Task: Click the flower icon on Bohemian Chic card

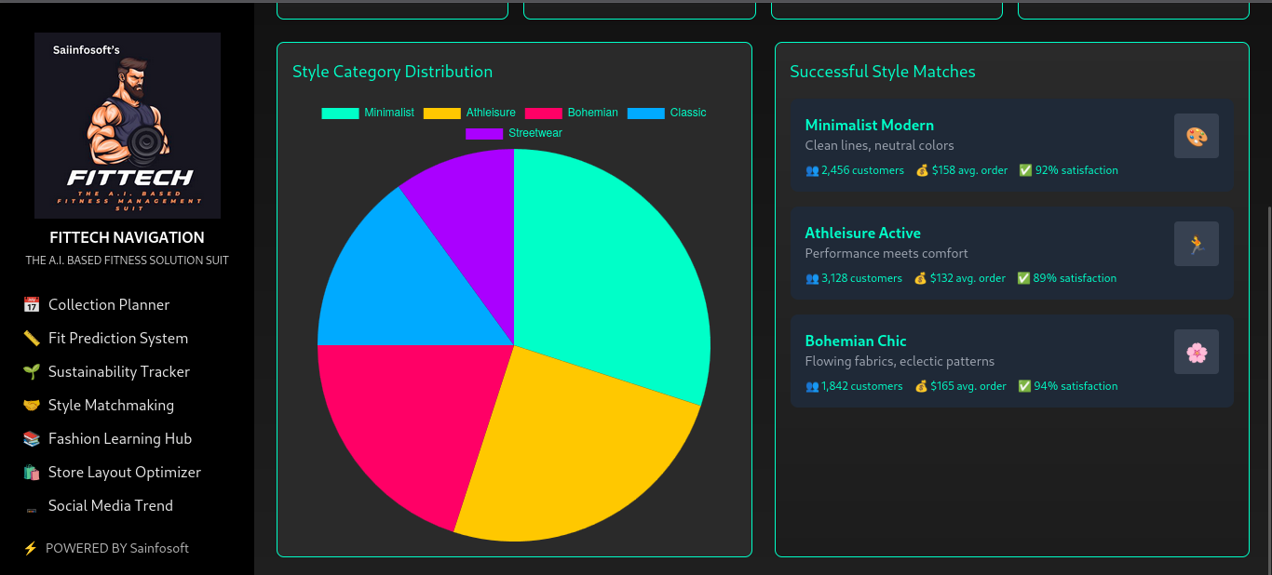Action: 1196,352
